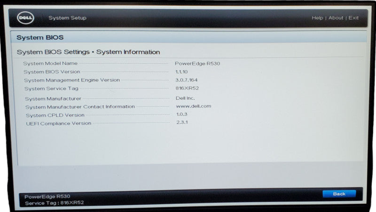Screen dimensions: 376x212
Task: Click the blue Back button
Action: (x=339, y=194)
